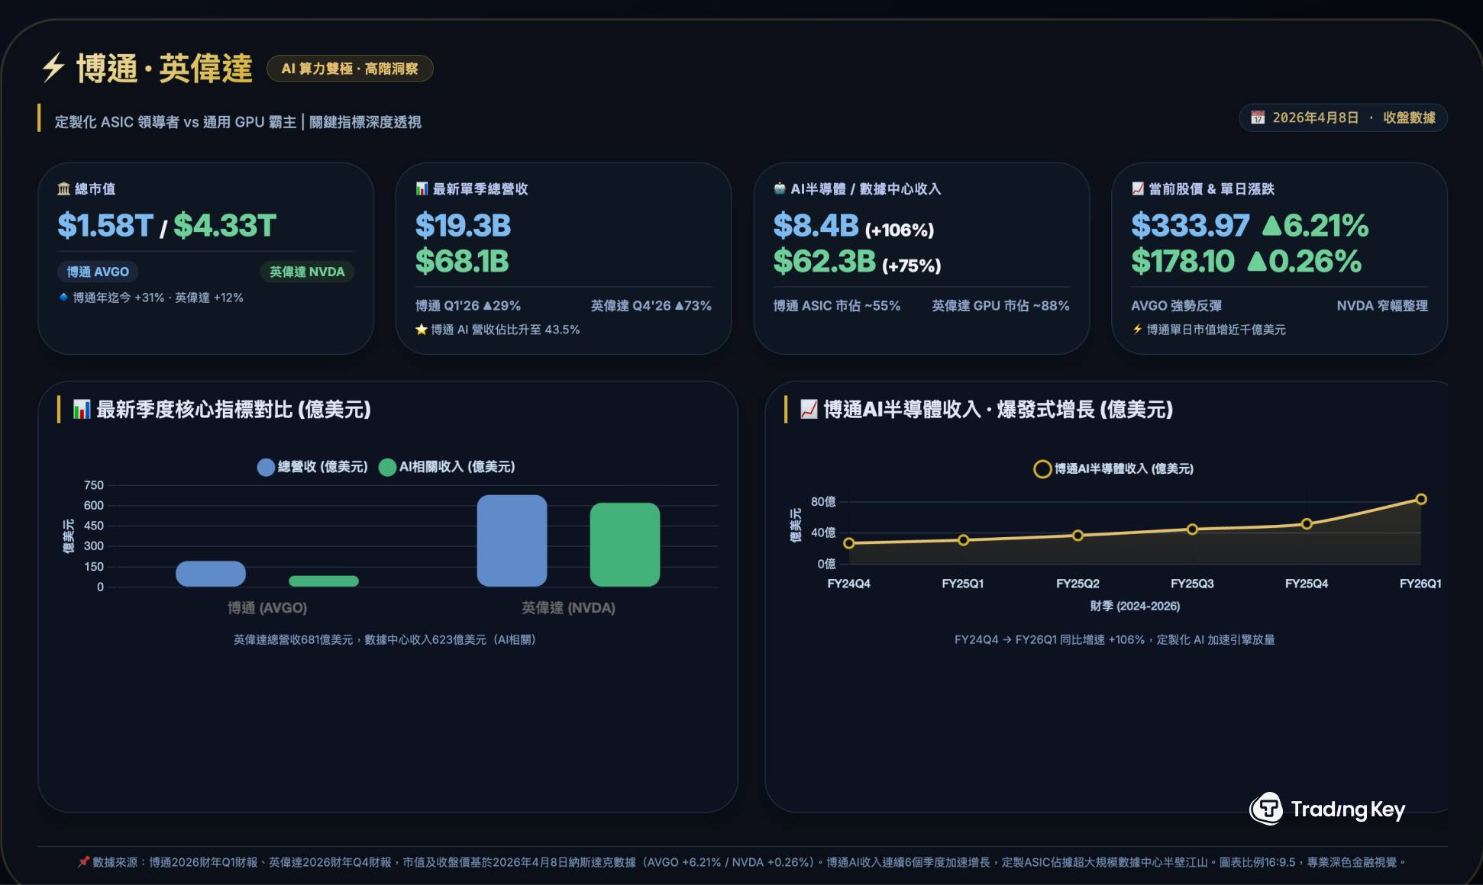Click the green 英偉達 AI revenue bar
1483x885 pixels.
click(625, 544)
